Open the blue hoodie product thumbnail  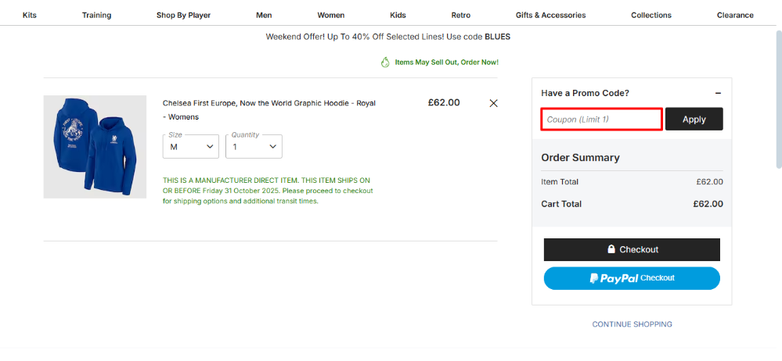(95, 147)
